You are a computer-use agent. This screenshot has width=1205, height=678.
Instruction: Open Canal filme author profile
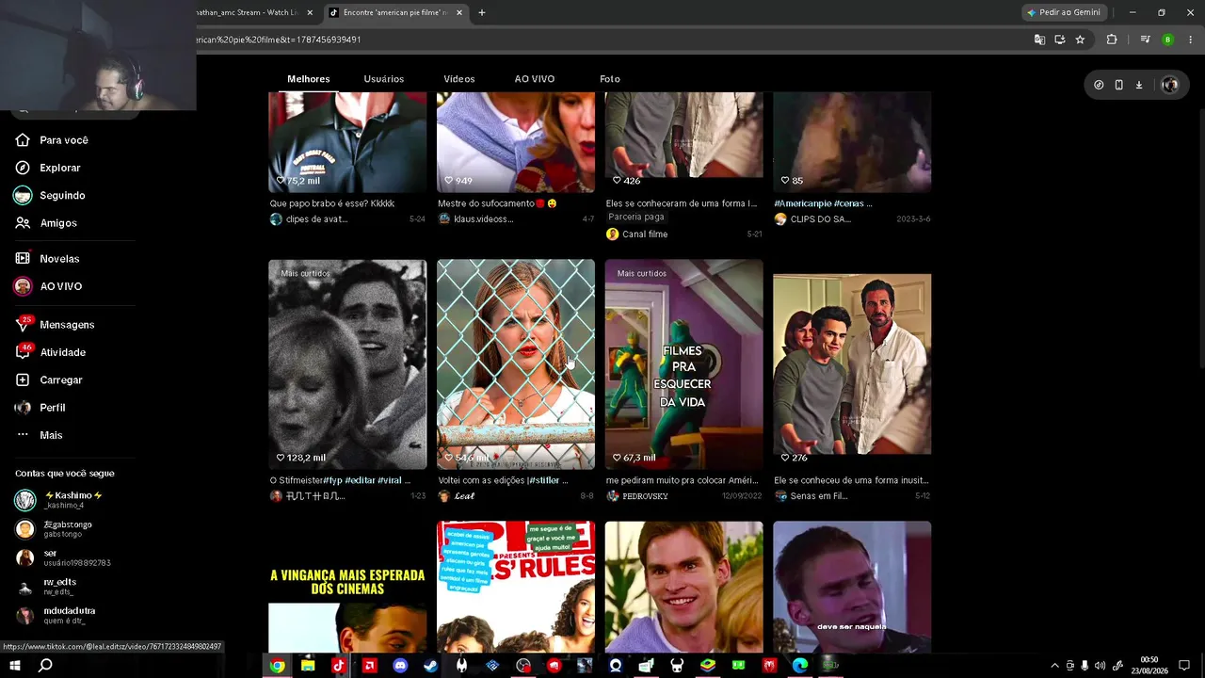click(637, 234)
